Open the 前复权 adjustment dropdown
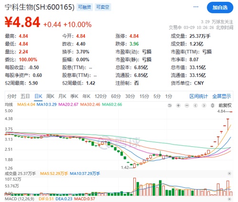 pyautogui.click(x=225, y=106)
